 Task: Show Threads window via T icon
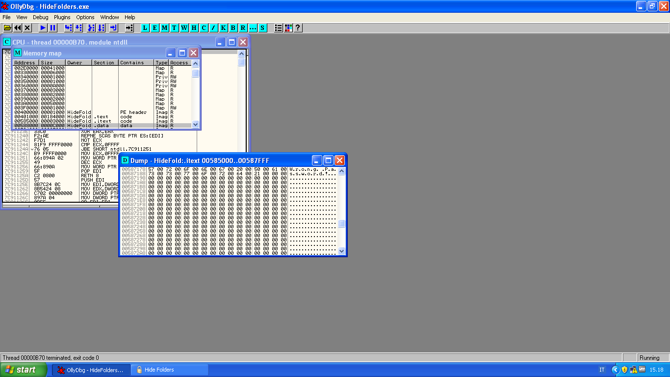click(175, 28)
